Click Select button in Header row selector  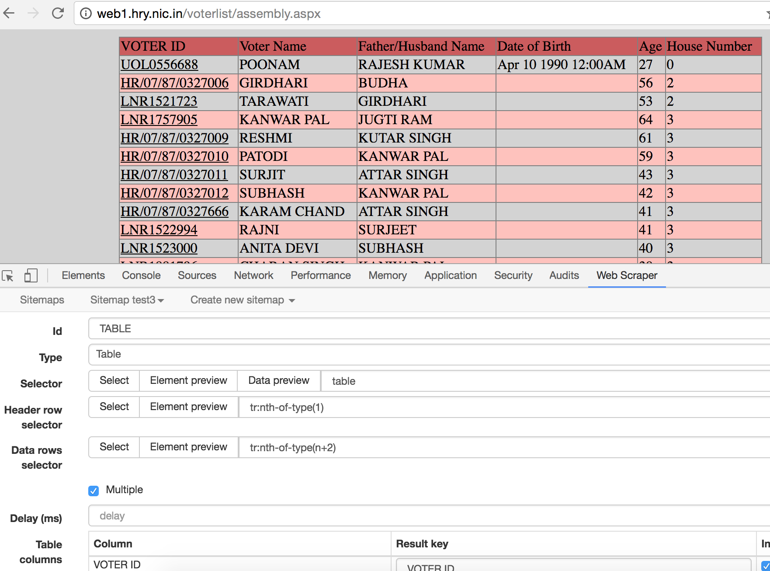coord(114,407)
